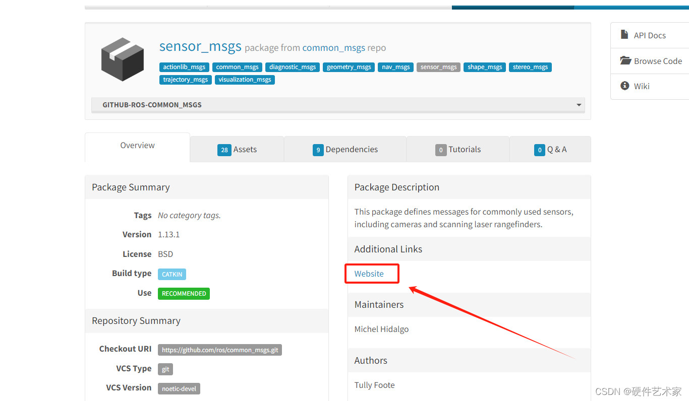Viewport: 689px width, 401px height.
Task: Click the RECOMMENDED use badge
Action: tap(184, 294)
